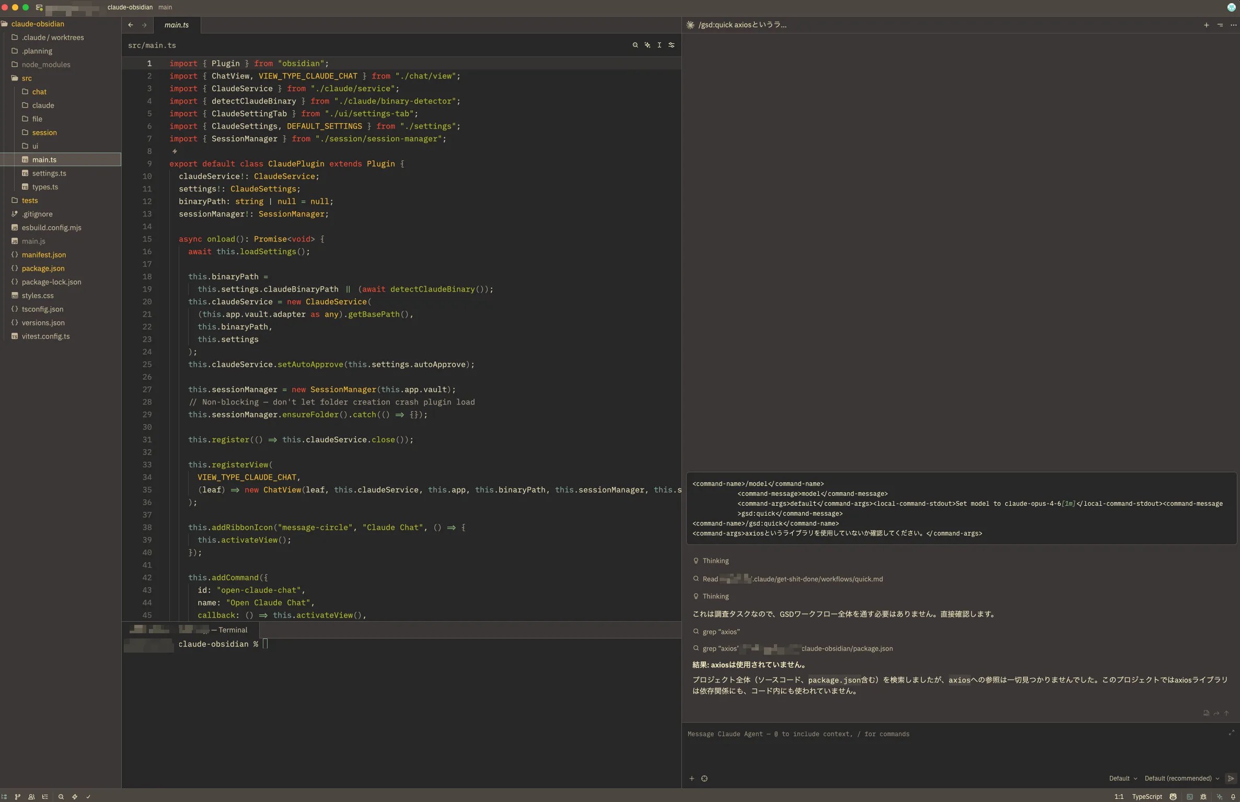This screenshot has width=1240, height=802.
Task: Open TypeScript language selector
Action: (1147, 797)
